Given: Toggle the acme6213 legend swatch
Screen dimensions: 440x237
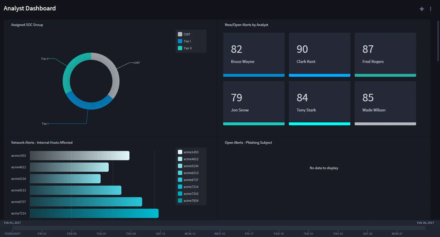Looking at the screenshot, I should coord(180,173).
